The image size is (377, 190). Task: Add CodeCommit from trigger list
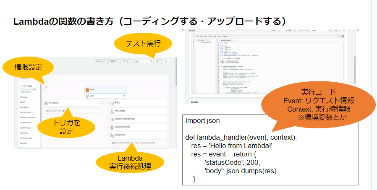[x=24, y=133]
